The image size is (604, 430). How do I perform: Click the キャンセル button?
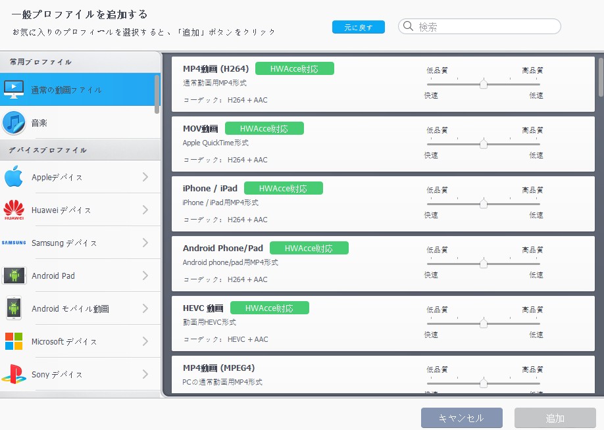[461, 418]
